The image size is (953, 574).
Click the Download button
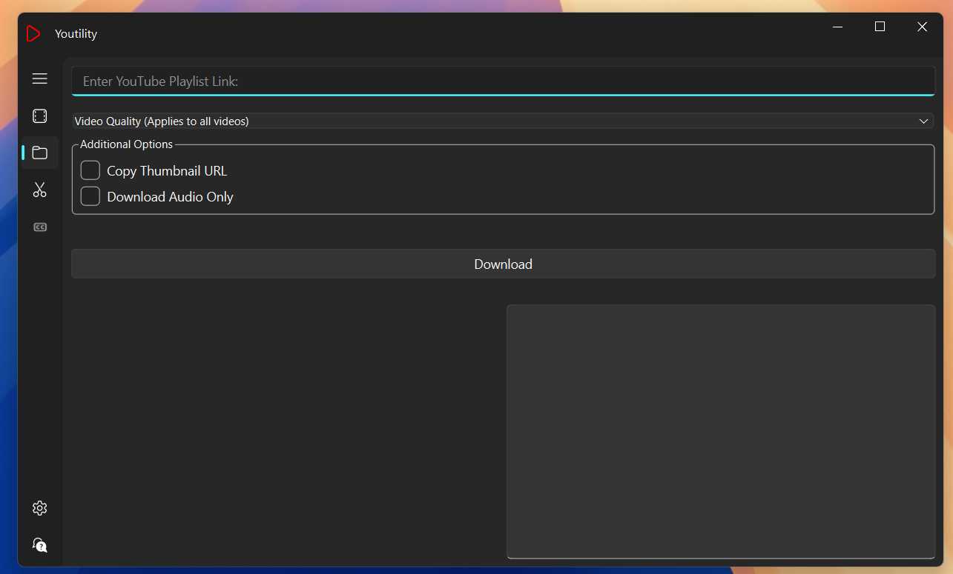point(503,264)
